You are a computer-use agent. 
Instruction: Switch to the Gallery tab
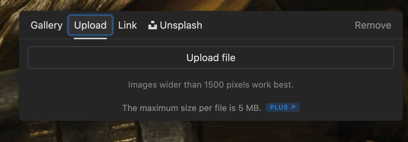47,25
